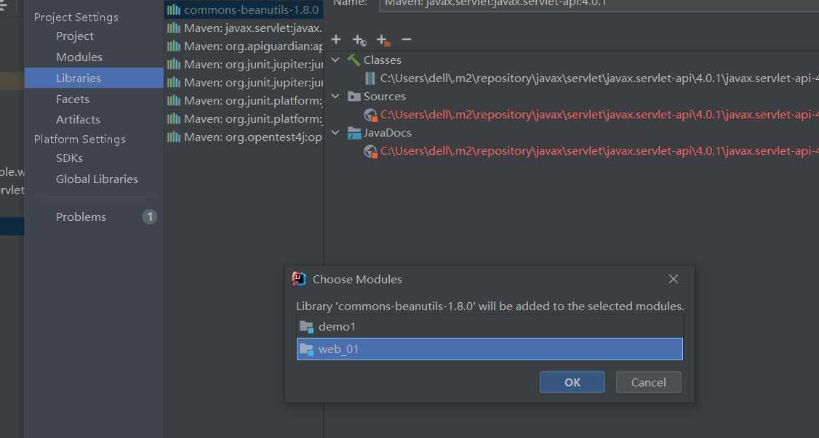Confirm with the OK button
819x438 pixels.
572,382
